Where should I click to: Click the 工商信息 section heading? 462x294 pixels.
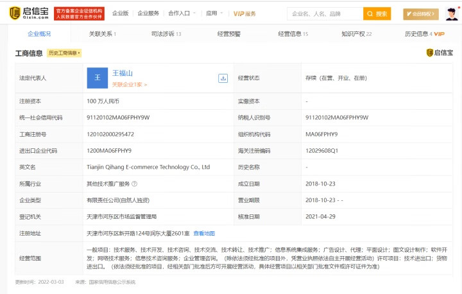point(29,53)
